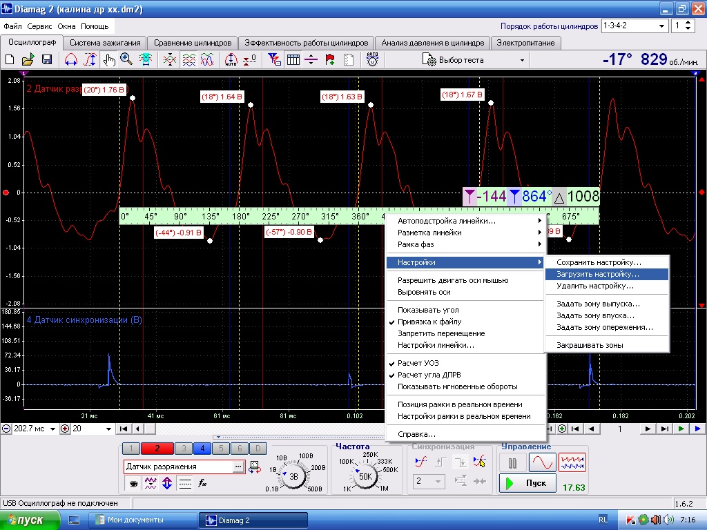The width and height of the screenshot is (707, 530).
Task: Expand 'Автоподстройка линейки...' submenu
Action: 465,221
